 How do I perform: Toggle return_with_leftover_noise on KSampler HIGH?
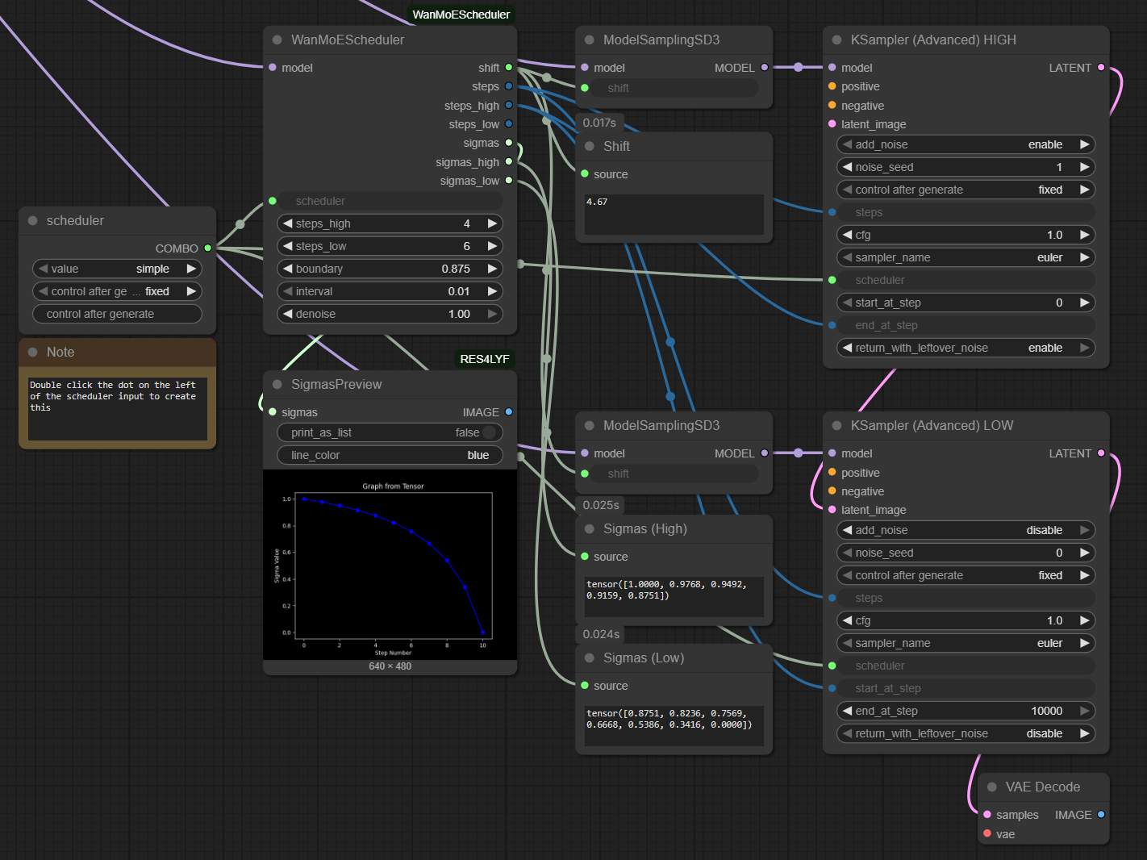pyautogui.click(x=966, y=348)
